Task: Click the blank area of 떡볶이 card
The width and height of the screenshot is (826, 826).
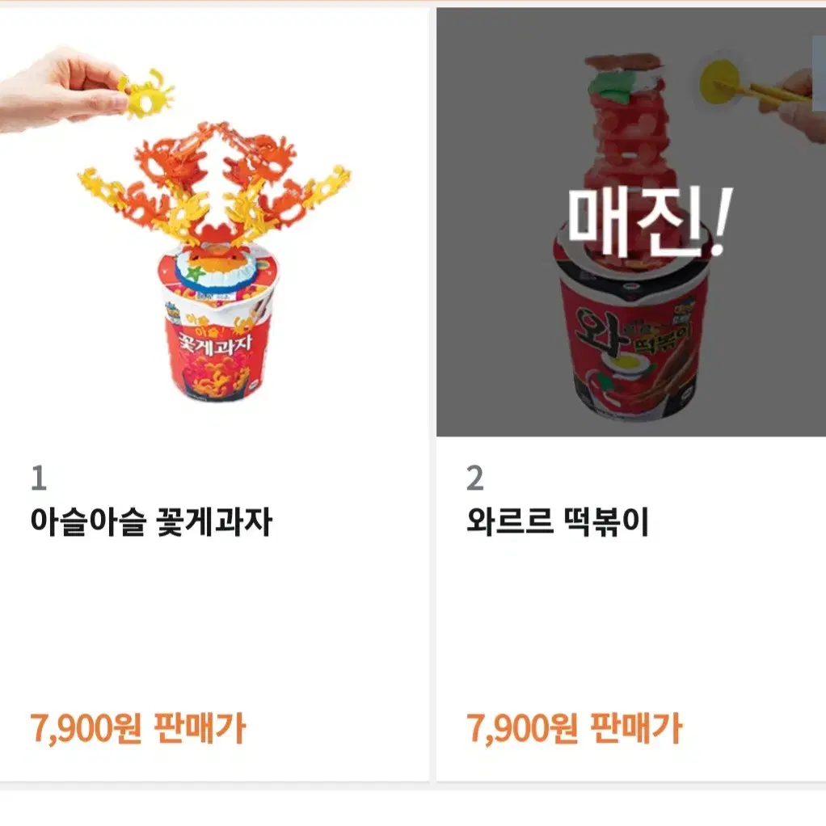Action: pos(631,622)
